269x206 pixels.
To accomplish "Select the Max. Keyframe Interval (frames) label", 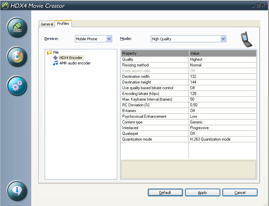I will [x=147, y=99].
